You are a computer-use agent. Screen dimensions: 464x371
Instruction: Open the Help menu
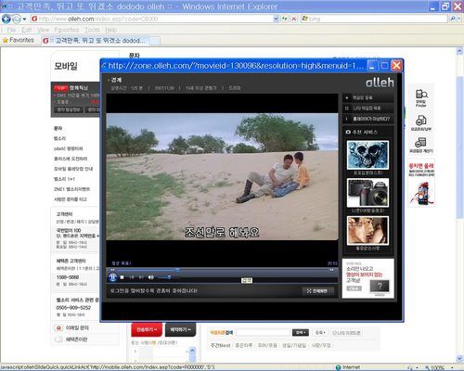tap(110, 30)
